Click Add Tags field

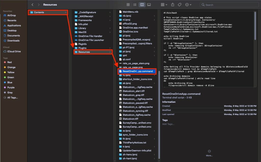pos(168,124)
